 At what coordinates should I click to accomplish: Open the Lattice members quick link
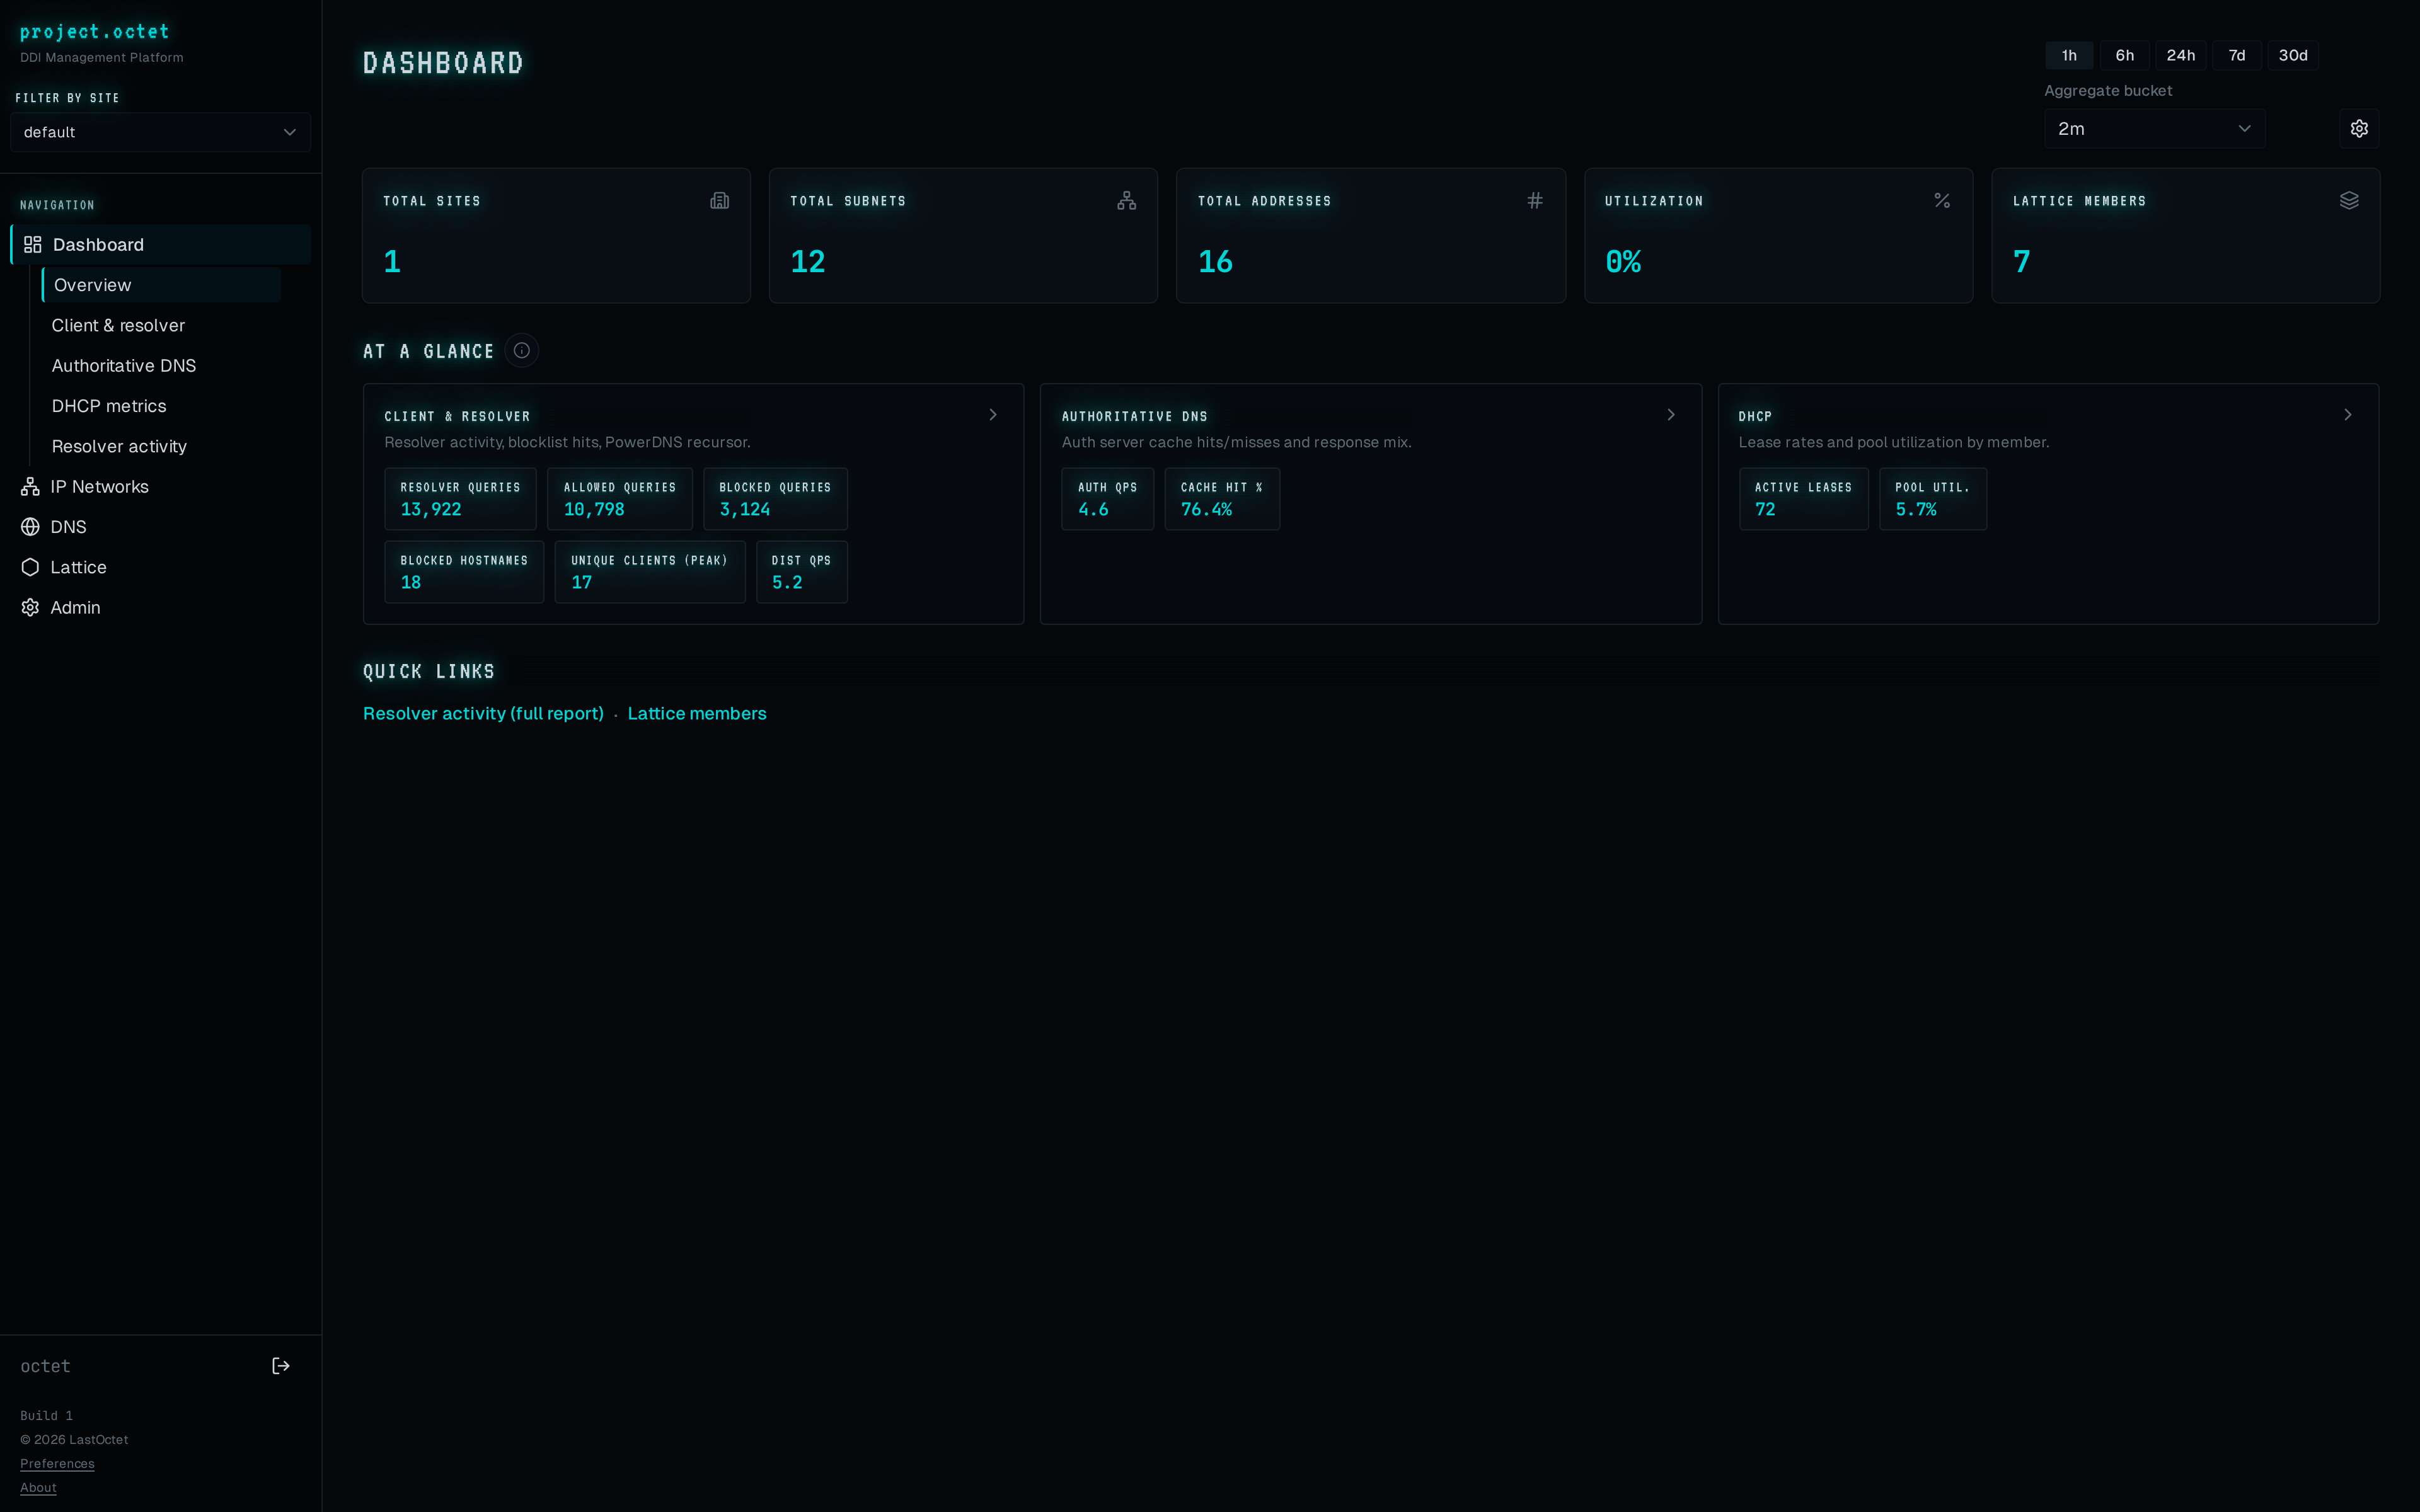pos(697,713)
